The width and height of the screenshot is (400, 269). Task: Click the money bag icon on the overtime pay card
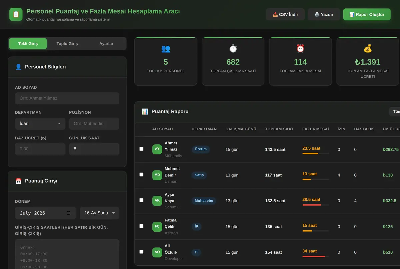[368, 49]
